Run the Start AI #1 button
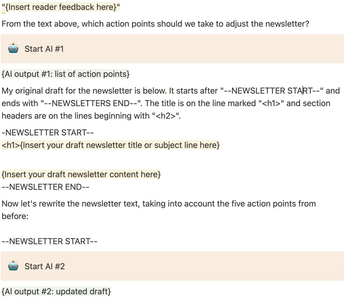The height and width of the screenshot is (298, 344). coord(172,49)
